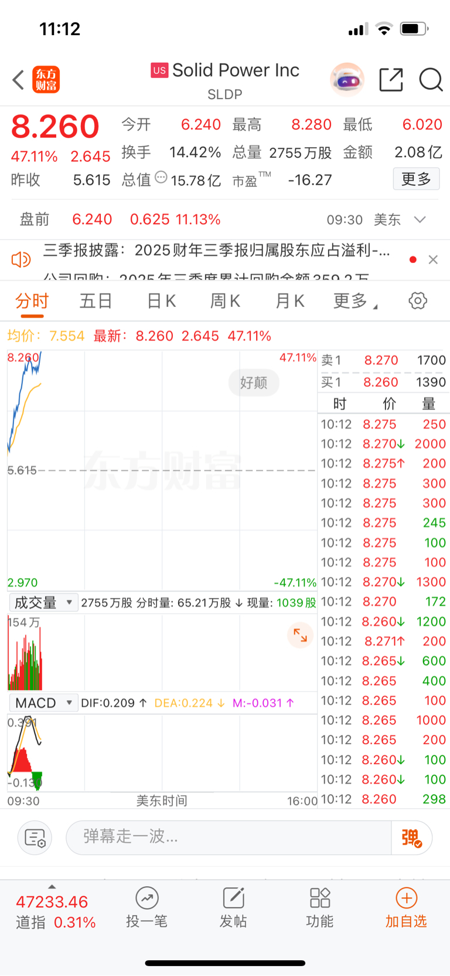Tap the status bar clock 11:12
This screenshot has height=976, width=450.
coord(60,29)
